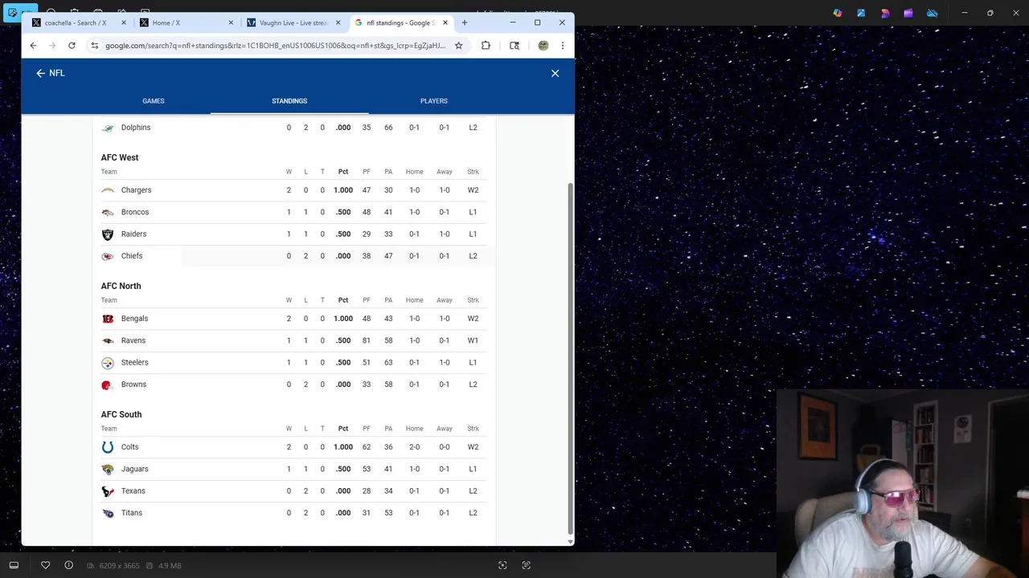The height and width of the screenshot is (578, 1029).
Task: Click the Strk column header in AFC North
Action: click(x=473, y=300)
